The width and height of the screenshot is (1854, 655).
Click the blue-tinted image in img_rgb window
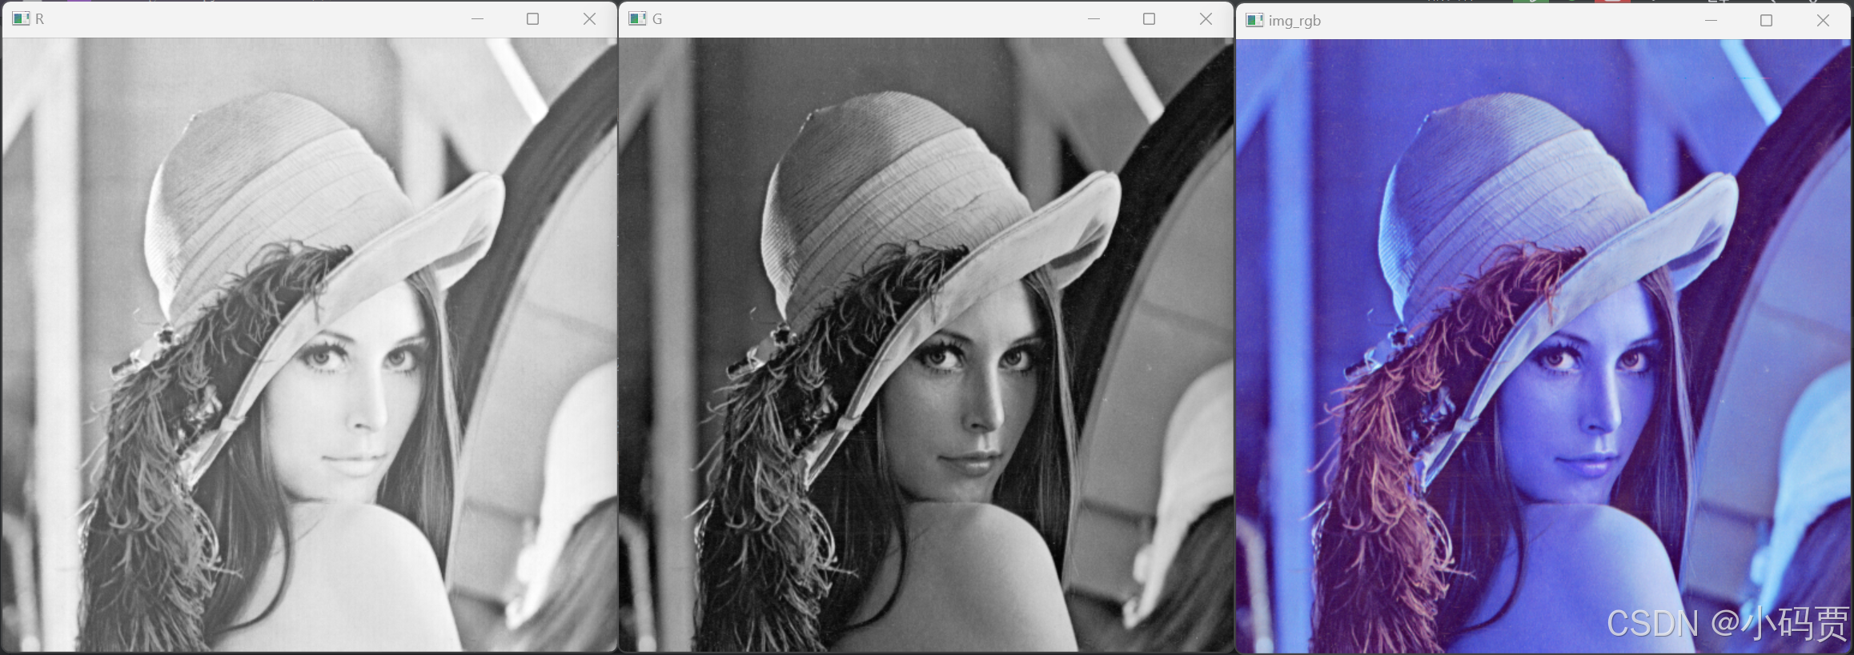point(1543,345)
